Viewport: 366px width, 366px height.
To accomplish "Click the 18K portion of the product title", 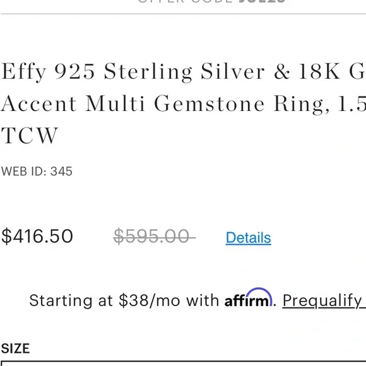I will [319, 71].
